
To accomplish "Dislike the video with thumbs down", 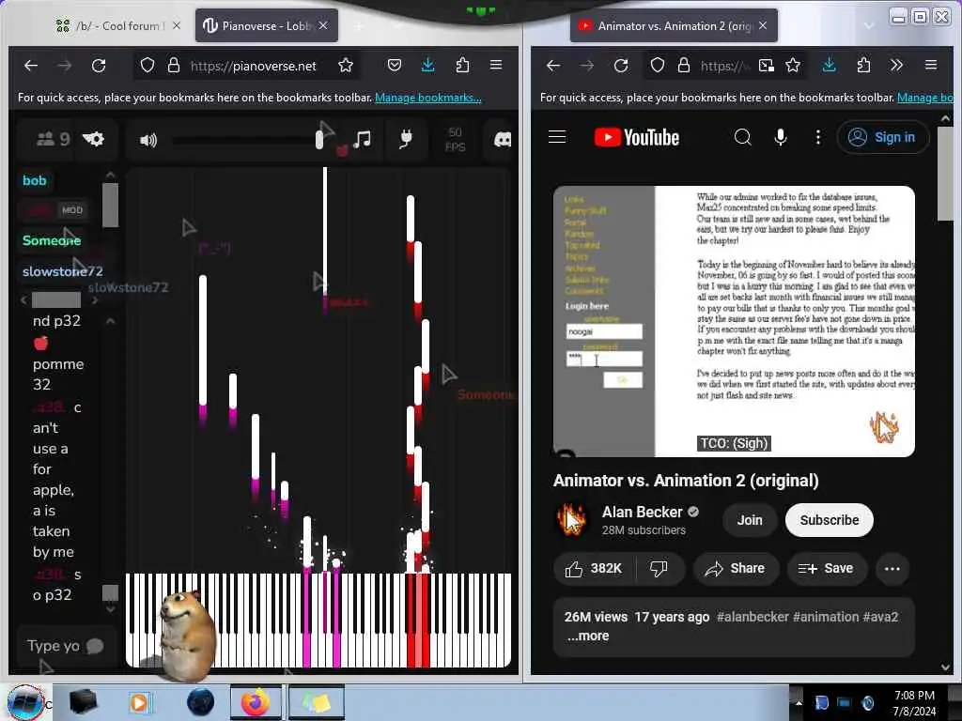I will 659,568.
